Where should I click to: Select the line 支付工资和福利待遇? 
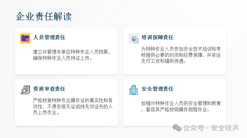click(163, 61)
